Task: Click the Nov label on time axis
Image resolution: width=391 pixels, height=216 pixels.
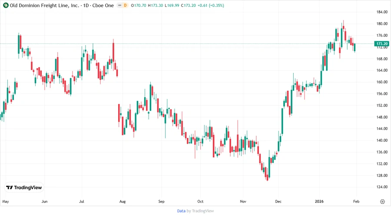Action: point(243,201)
